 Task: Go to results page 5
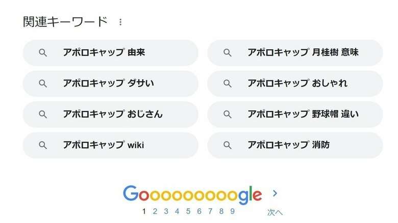188,211
